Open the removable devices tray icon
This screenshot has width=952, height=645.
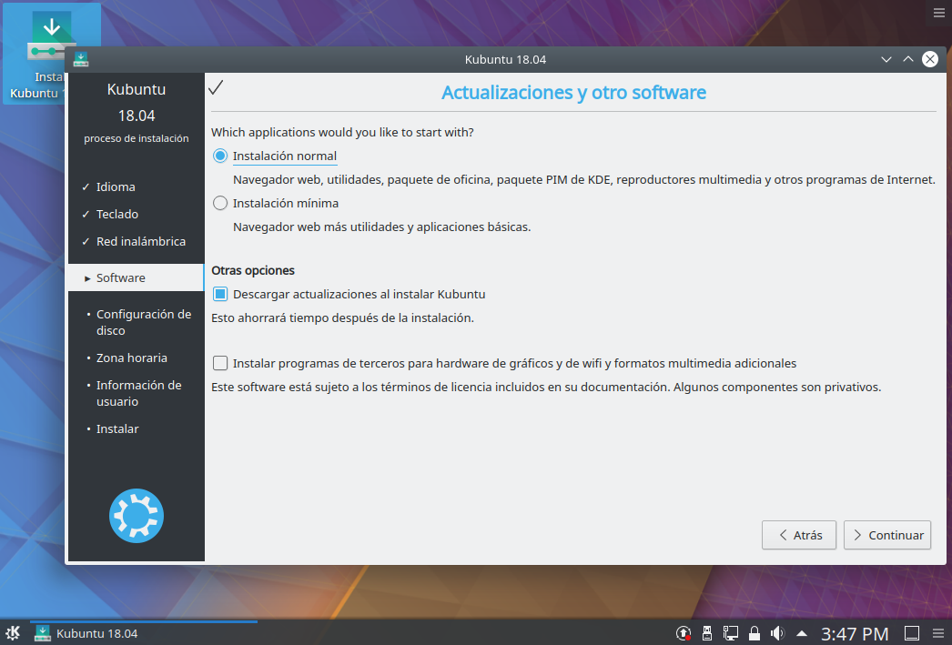(706, 633)
